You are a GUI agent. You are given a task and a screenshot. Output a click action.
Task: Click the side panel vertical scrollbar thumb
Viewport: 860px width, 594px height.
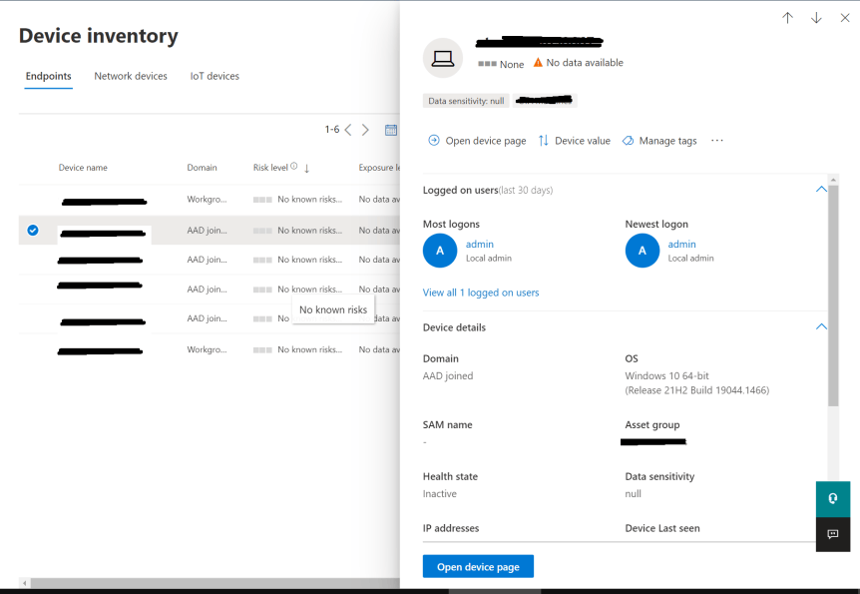coord(833,296)
